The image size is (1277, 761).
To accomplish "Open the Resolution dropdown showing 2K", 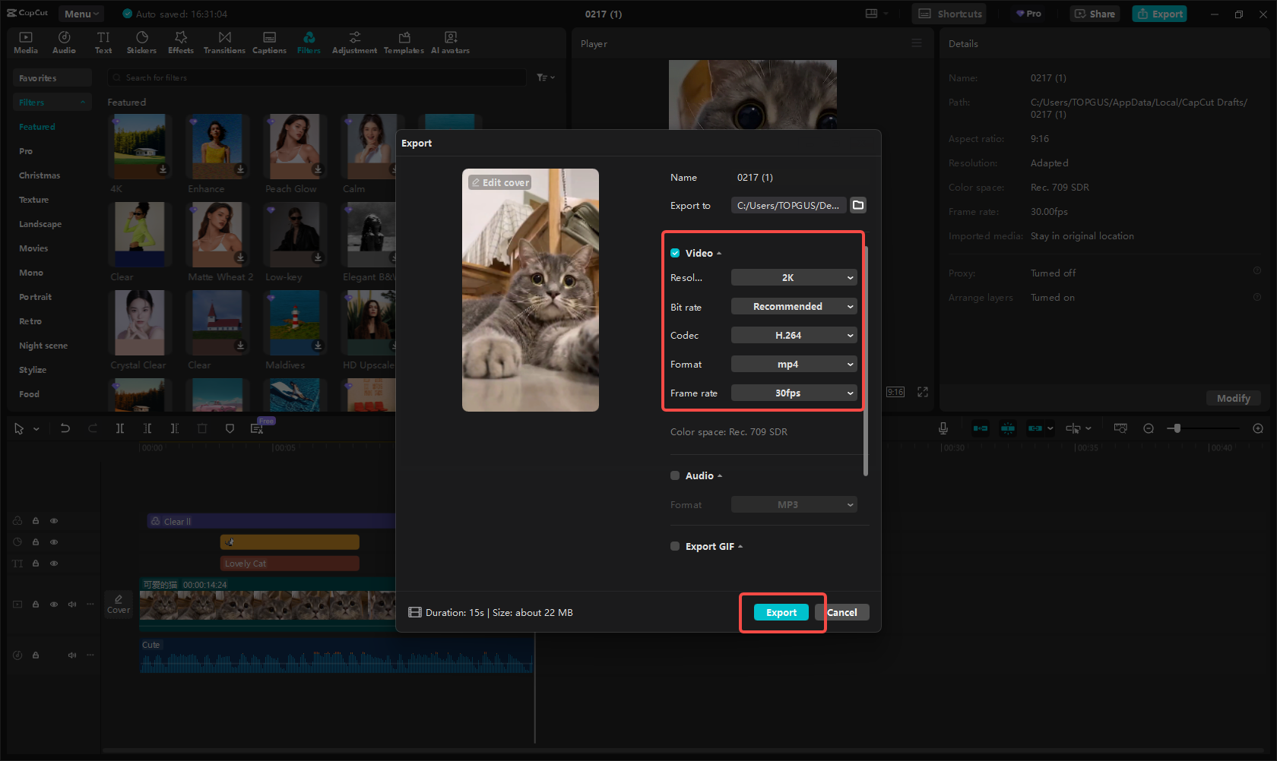I will (x=794, y=278).
